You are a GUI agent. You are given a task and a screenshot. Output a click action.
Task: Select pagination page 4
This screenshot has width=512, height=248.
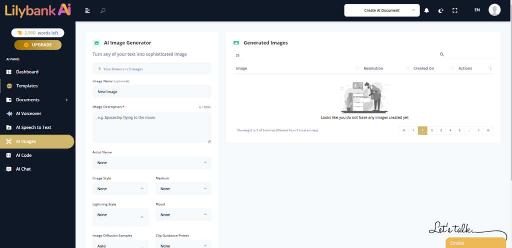(x=450, y=130)
